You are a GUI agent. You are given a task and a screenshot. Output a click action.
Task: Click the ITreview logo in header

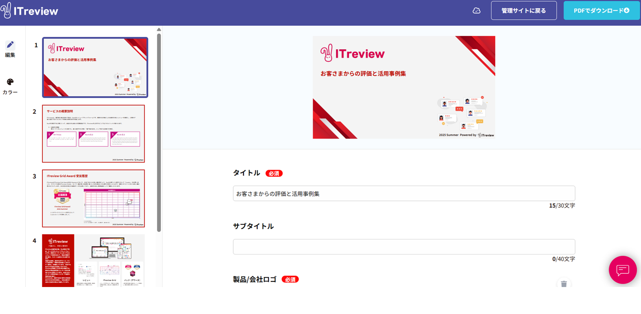pos(30,11)
